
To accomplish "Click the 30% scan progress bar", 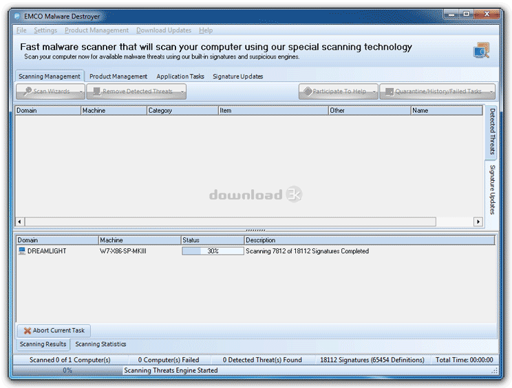I will coord(213,251).
